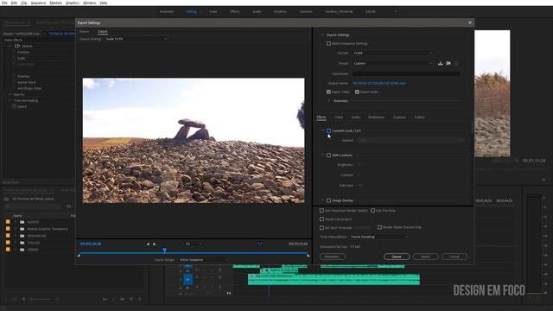Select the green audio clip in timeline

[x=334, y=279]
